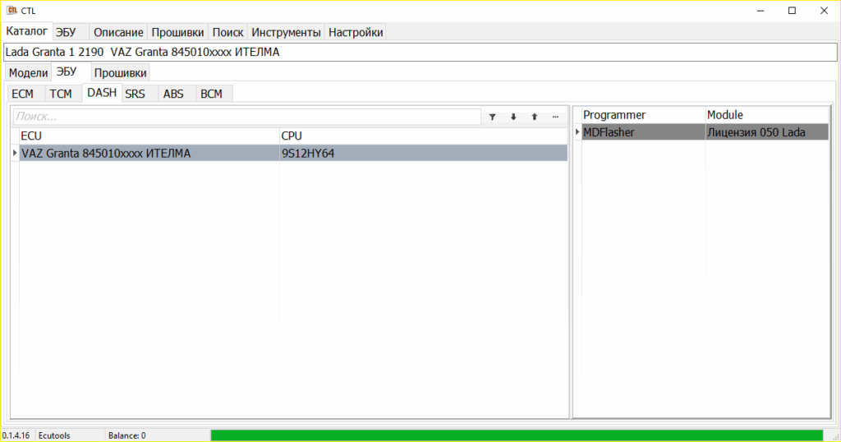Click the CTL application icon in title bar
The image size is (841, 442).
click(x=11, y=10)
